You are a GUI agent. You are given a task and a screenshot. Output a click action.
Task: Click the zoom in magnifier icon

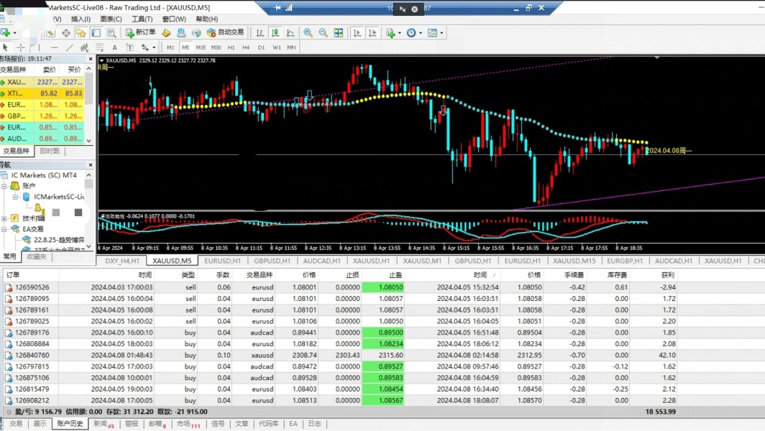pyautogui.click(x=308, y=32)
